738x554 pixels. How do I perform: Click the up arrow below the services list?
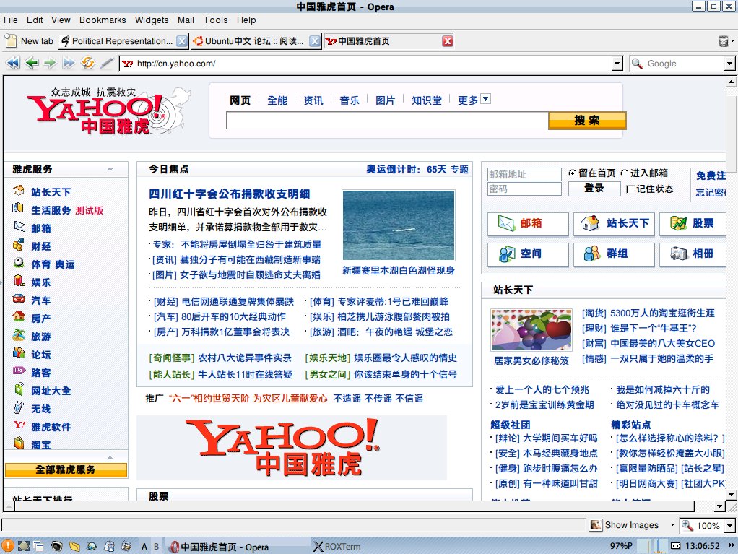[110, 456]
